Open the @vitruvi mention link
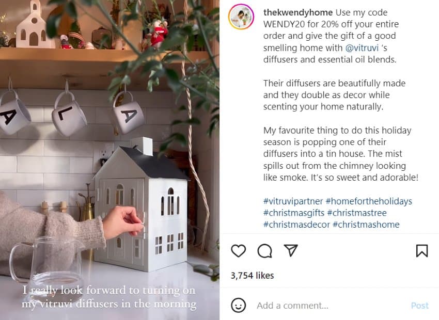The width and height of the screenshot is (439, 320). point(362,48)
